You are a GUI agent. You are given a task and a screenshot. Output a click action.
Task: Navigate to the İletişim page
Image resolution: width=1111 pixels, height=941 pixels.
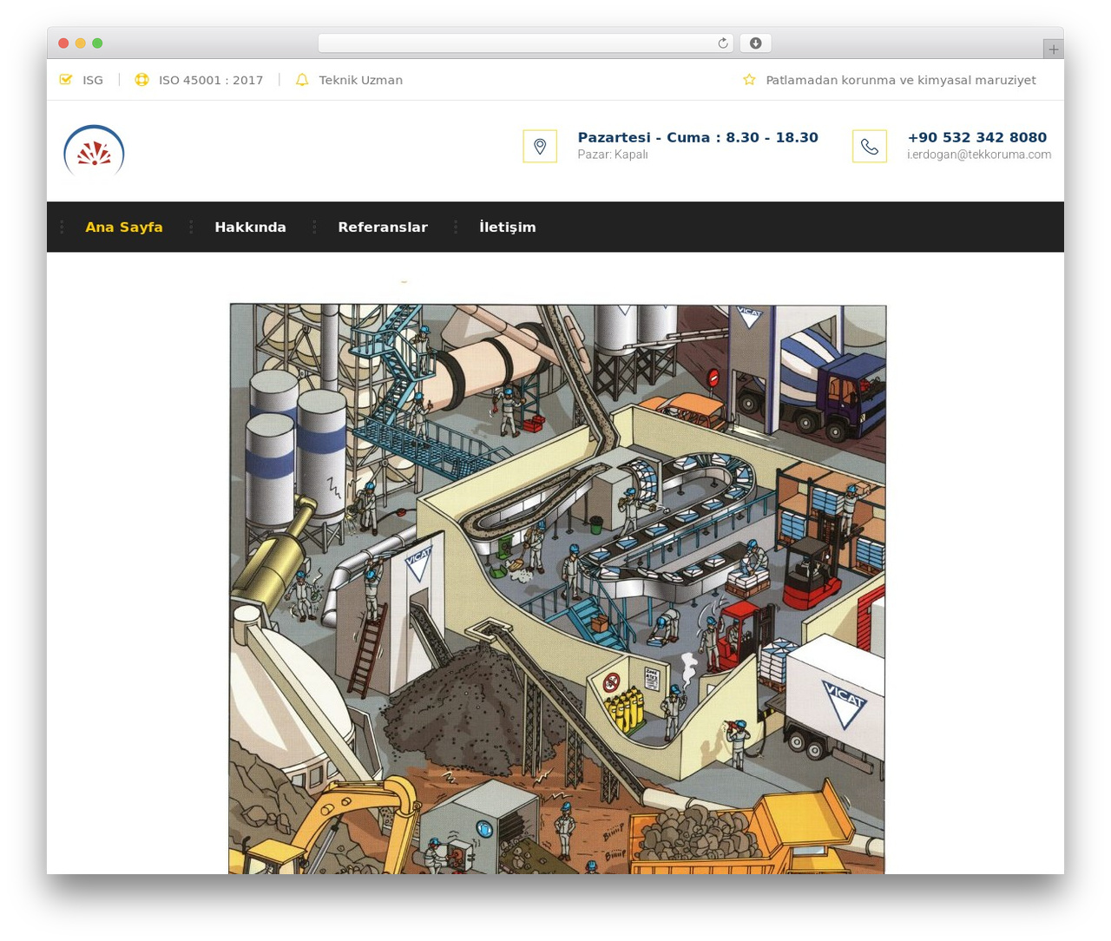[508, 227]
